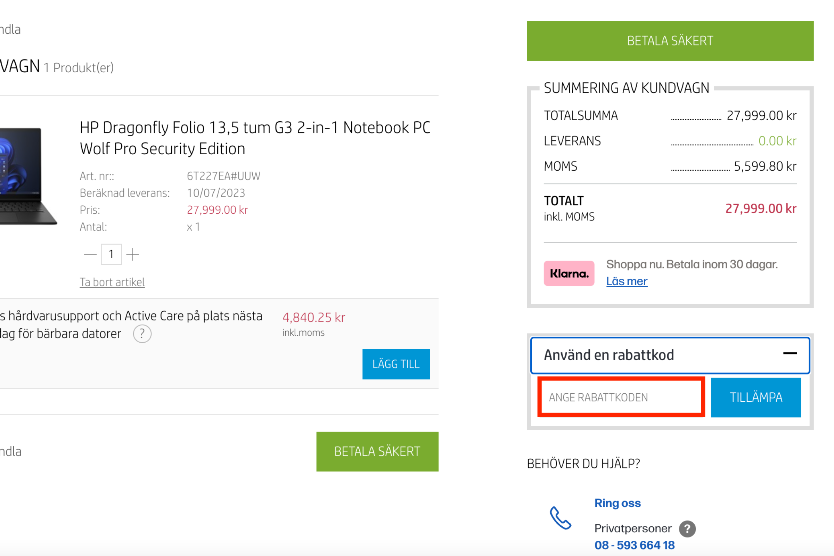Click the 1 Produkt(er) cart count

click(x=79, y=67)
